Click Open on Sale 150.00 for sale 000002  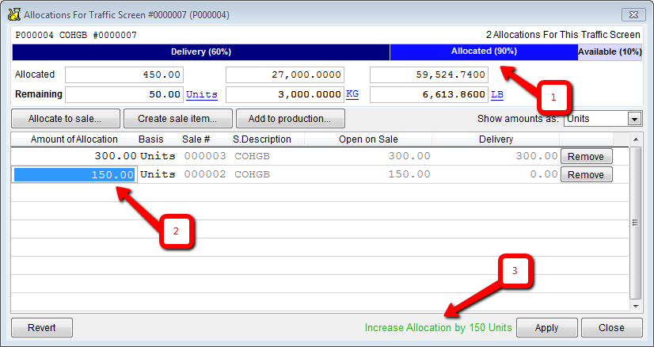click(409, 174)
